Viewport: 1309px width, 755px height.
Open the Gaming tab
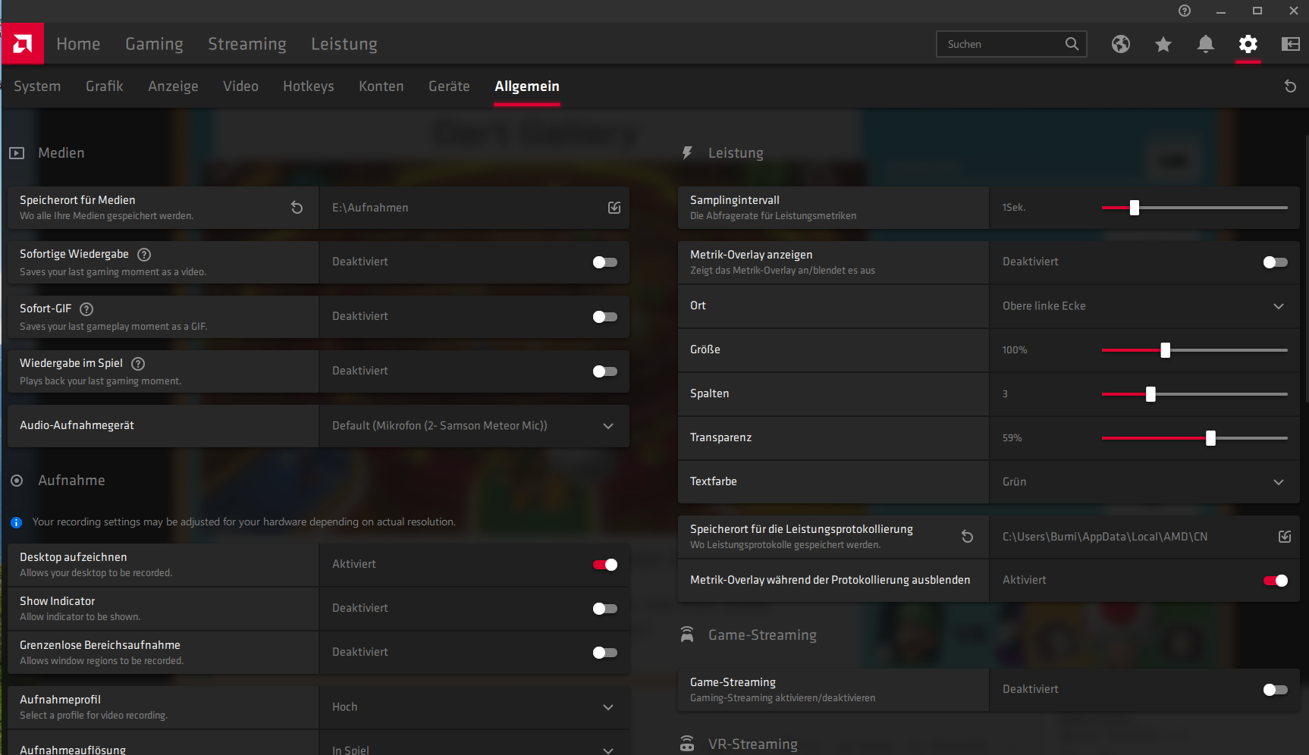coord(154,44)
